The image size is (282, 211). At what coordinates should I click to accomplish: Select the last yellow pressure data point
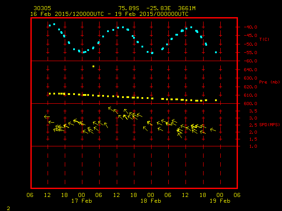point(216,100)
